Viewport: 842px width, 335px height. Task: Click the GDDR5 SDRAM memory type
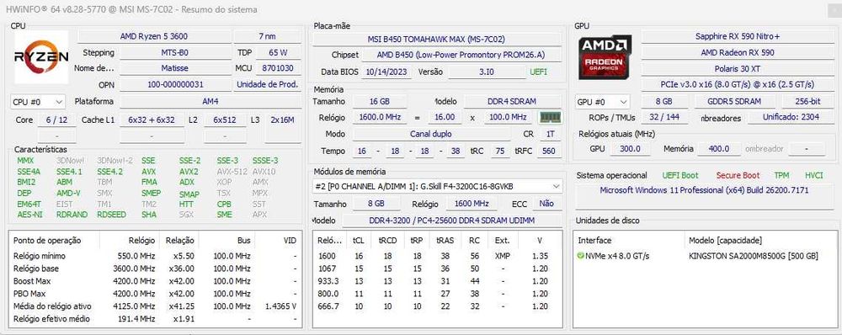coord(736,102)
